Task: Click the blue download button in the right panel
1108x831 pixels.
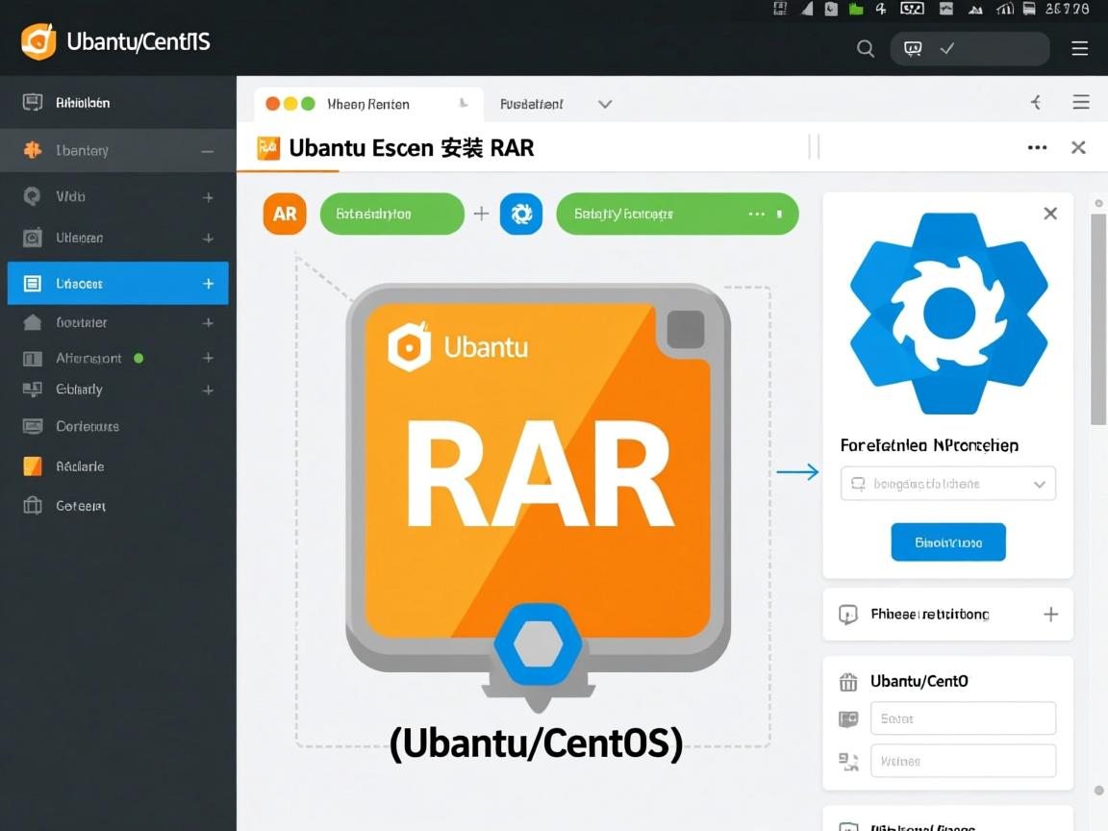Action: pos(947,541)
